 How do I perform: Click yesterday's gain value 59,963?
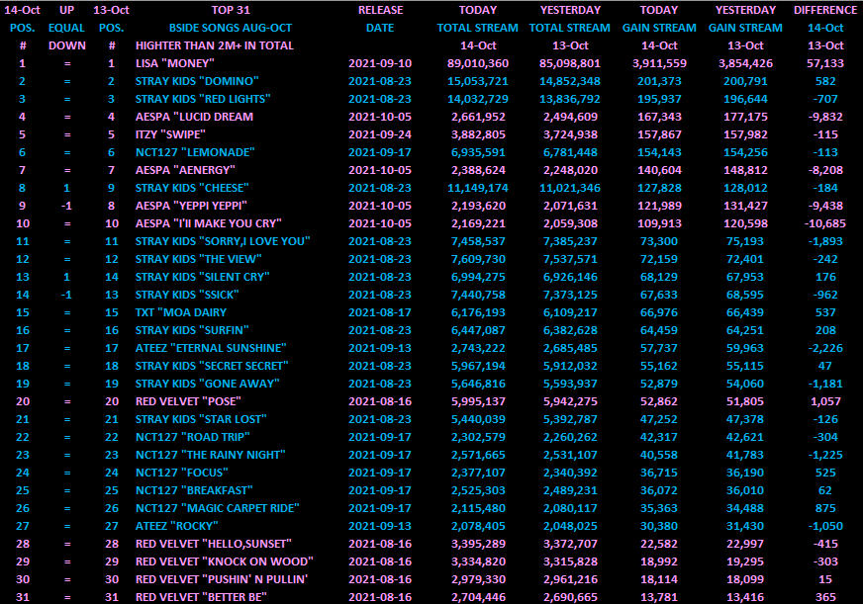pos(745,348)
